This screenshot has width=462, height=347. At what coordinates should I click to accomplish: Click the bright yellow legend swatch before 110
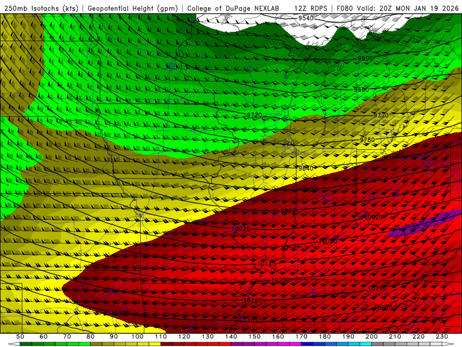(155, 344)
